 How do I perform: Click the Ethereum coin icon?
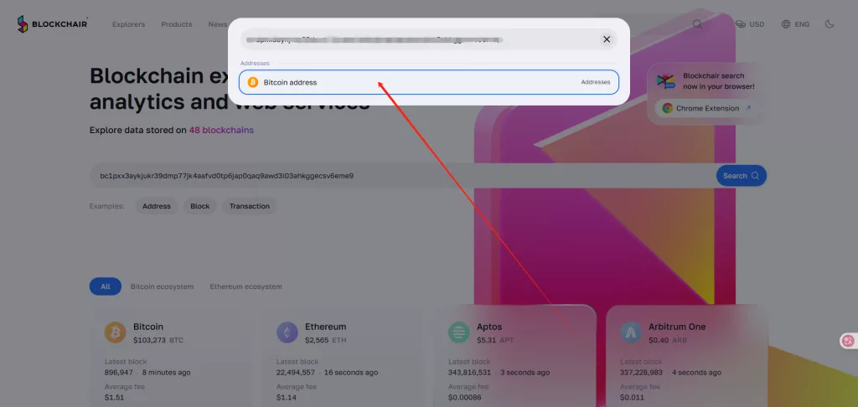287,332
